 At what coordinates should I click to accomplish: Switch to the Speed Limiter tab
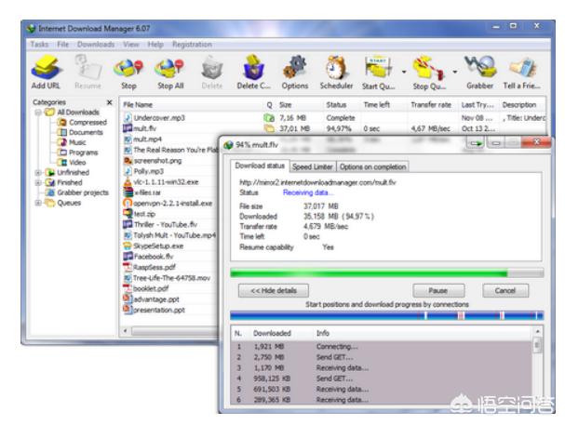[x=313, y=166]
